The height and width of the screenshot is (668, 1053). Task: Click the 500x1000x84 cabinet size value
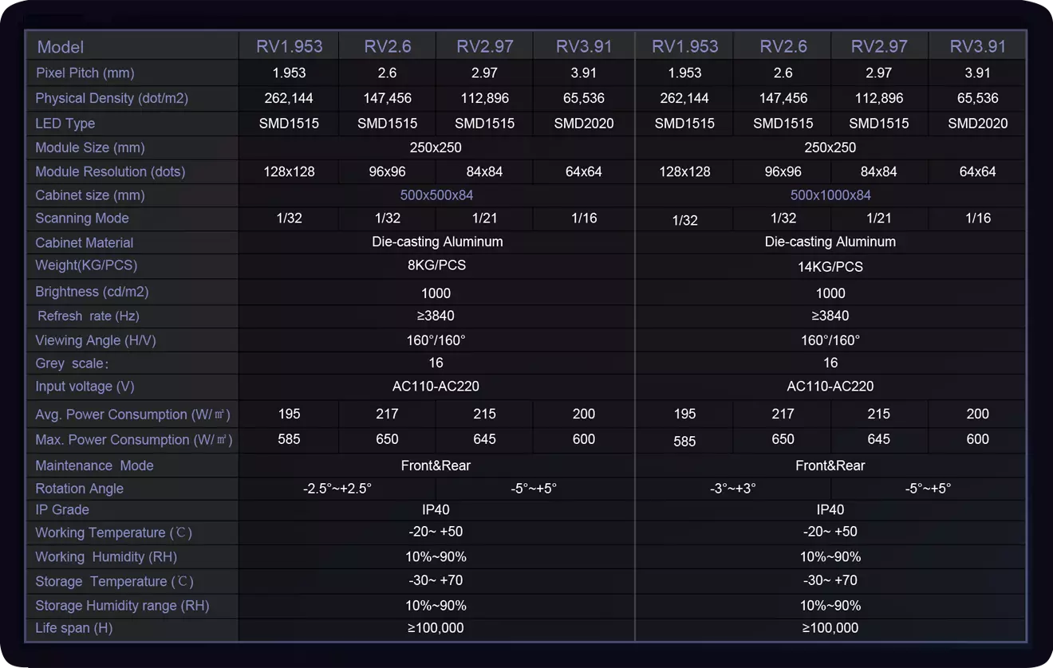[x=830, y=195]
